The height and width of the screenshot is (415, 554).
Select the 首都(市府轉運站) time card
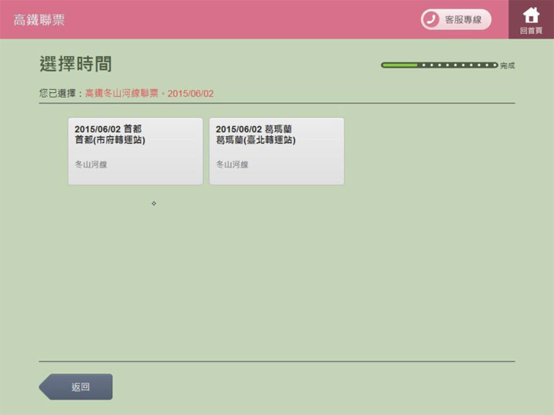135,151
